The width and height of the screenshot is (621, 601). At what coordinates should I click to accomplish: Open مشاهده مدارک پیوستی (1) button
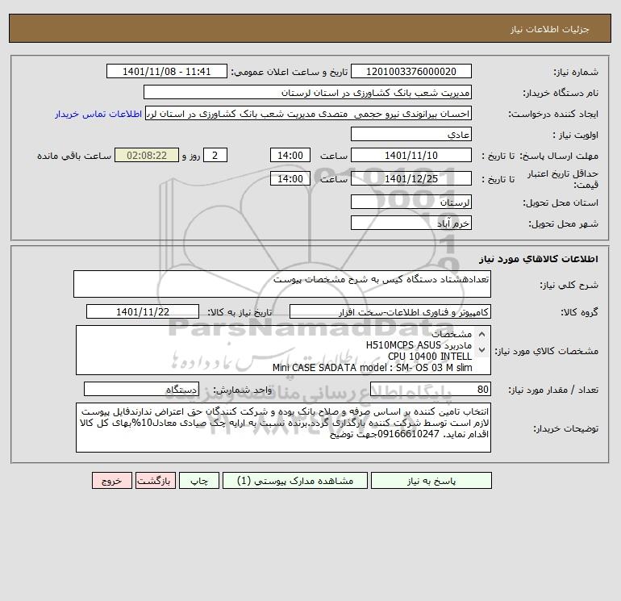295,481
